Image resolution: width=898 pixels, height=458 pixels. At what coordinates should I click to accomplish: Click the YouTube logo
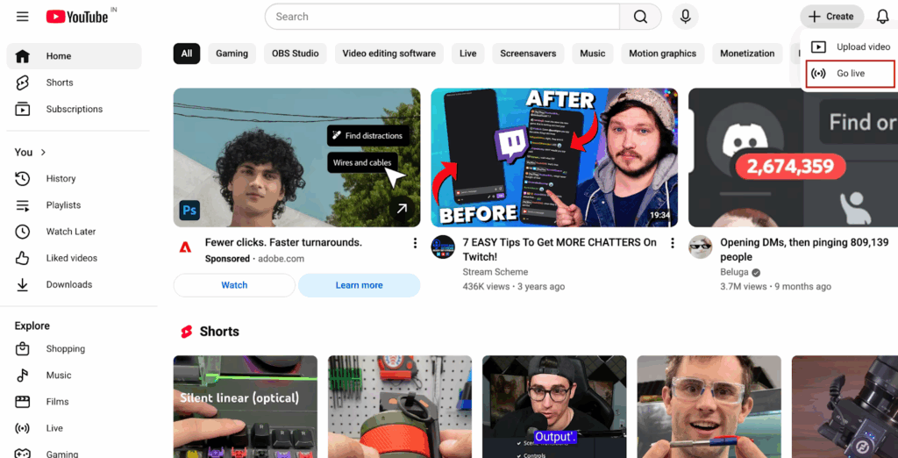(x=77, y=17)
